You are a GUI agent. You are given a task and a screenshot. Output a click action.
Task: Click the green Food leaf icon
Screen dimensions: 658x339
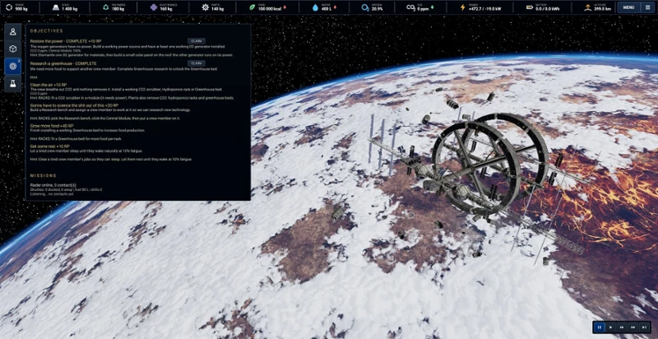click(x=253, y=7)
